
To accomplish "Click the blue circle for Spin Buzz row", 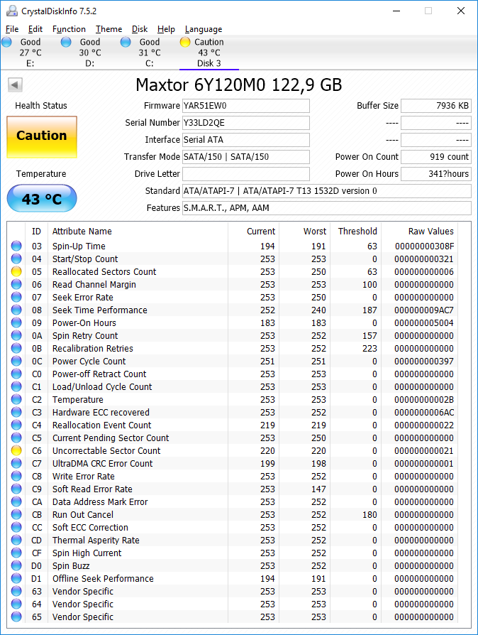I will [x=16, y=566].
